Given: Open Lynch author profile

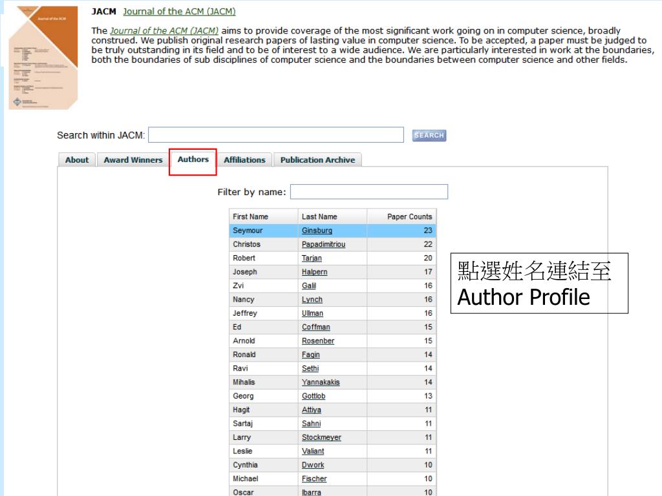Looking at the screenshot, I should 312,300.
